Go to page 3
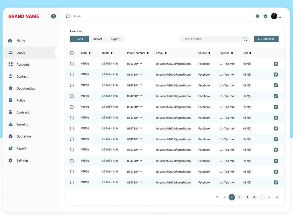293x220 pixels. pos(247,197)
